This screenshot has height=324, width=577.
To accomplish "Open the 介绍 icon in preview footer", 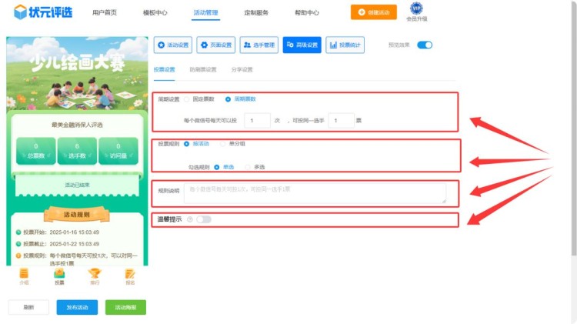I will click(24, 274).
